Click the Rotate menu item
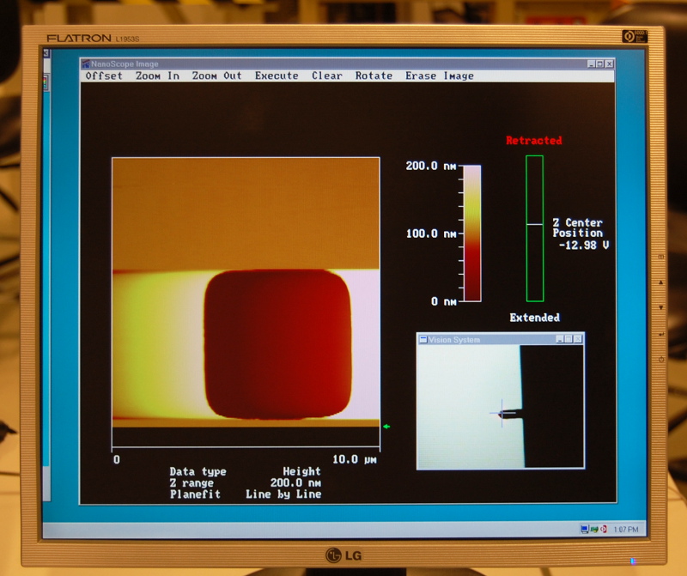687x576 pixels. (x=374, y=76)
